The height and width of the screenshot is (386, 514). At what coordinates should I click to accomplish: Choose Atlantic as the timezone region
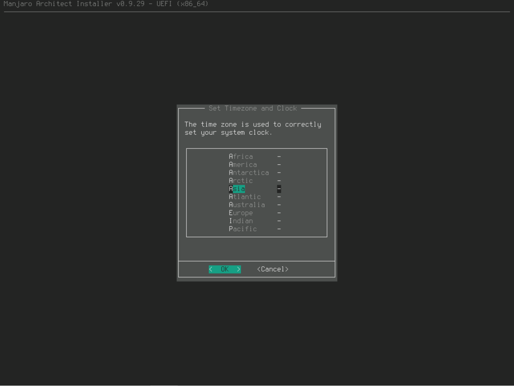click(245, 197)
